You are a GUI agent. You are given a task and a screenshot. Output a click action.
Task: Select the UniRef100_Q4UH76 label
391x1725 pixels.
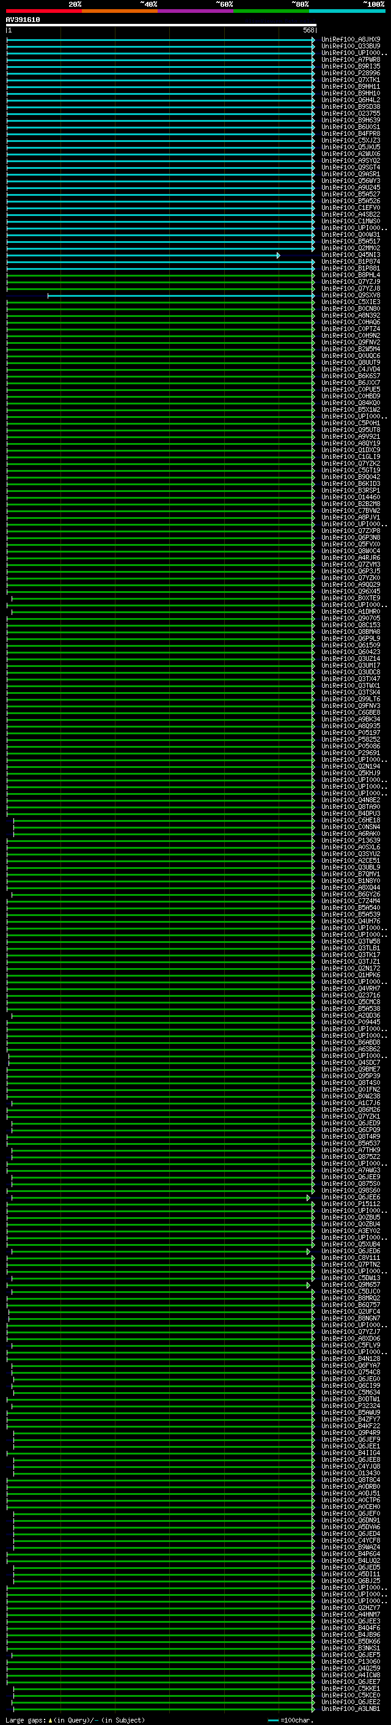click(351, 922)
